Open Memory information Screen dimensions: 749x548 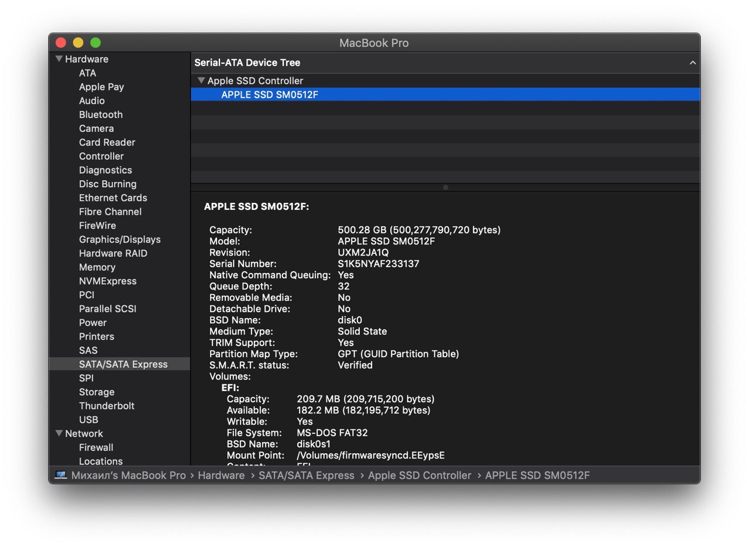pyautogui.click(x=97, y=267)
